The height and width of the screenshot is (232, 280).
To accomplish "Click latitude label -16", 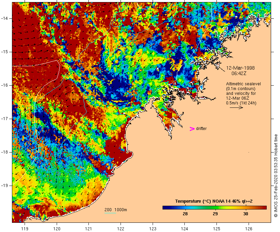I will click(x=4, y=85).
